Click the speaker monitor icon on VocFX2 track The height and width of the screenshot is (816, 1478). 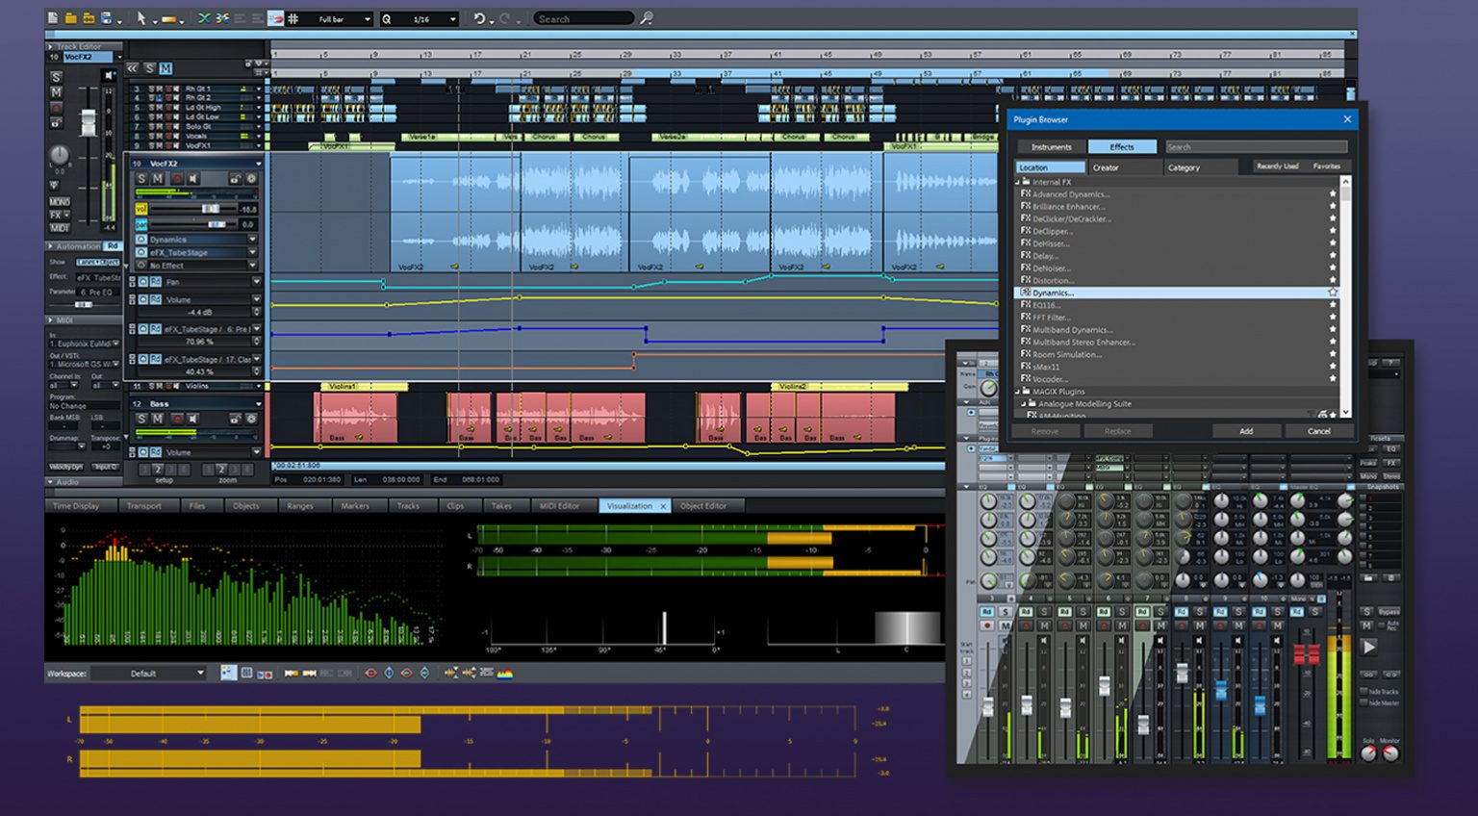click(193, 179)
